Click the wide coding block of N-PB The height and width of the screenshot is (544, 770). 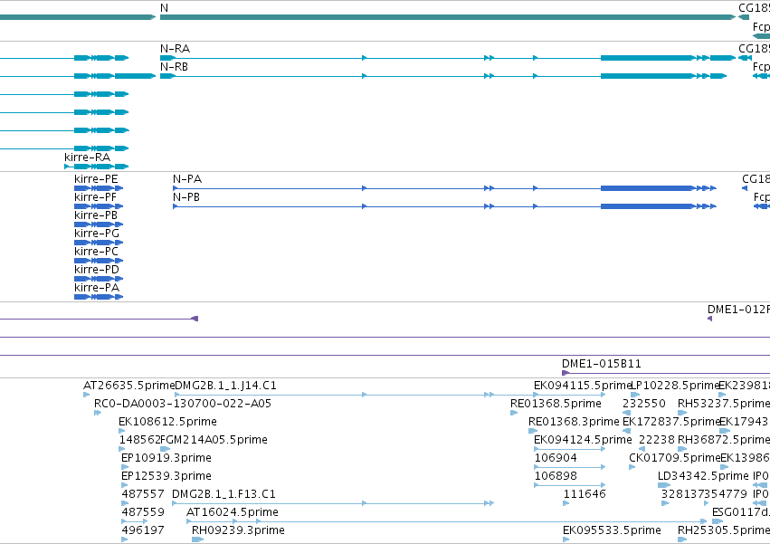coord(647,206)
